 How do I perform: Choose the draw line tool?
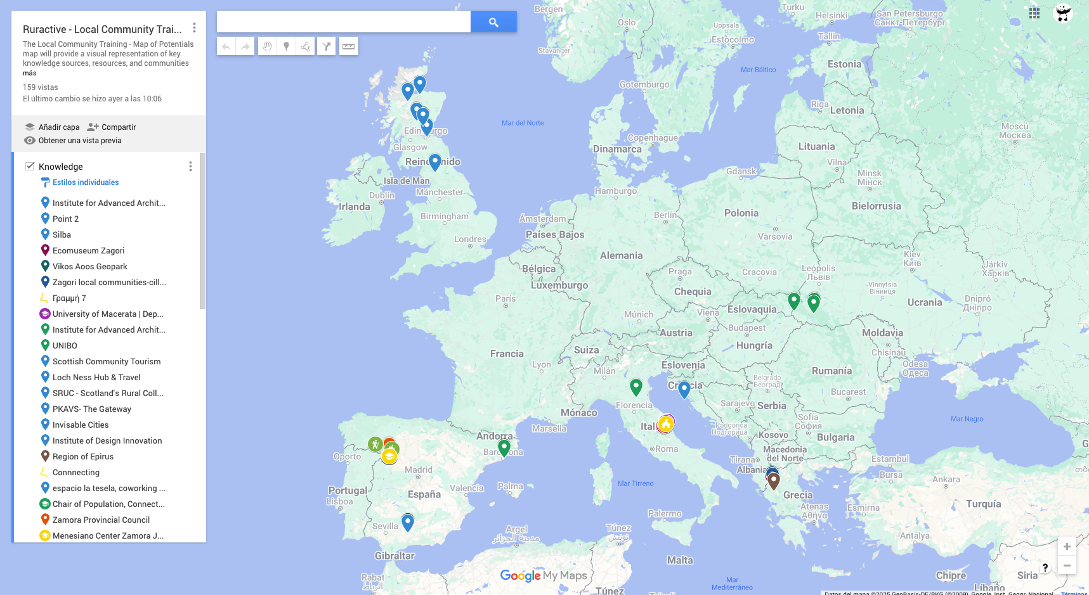coord(305,46)
